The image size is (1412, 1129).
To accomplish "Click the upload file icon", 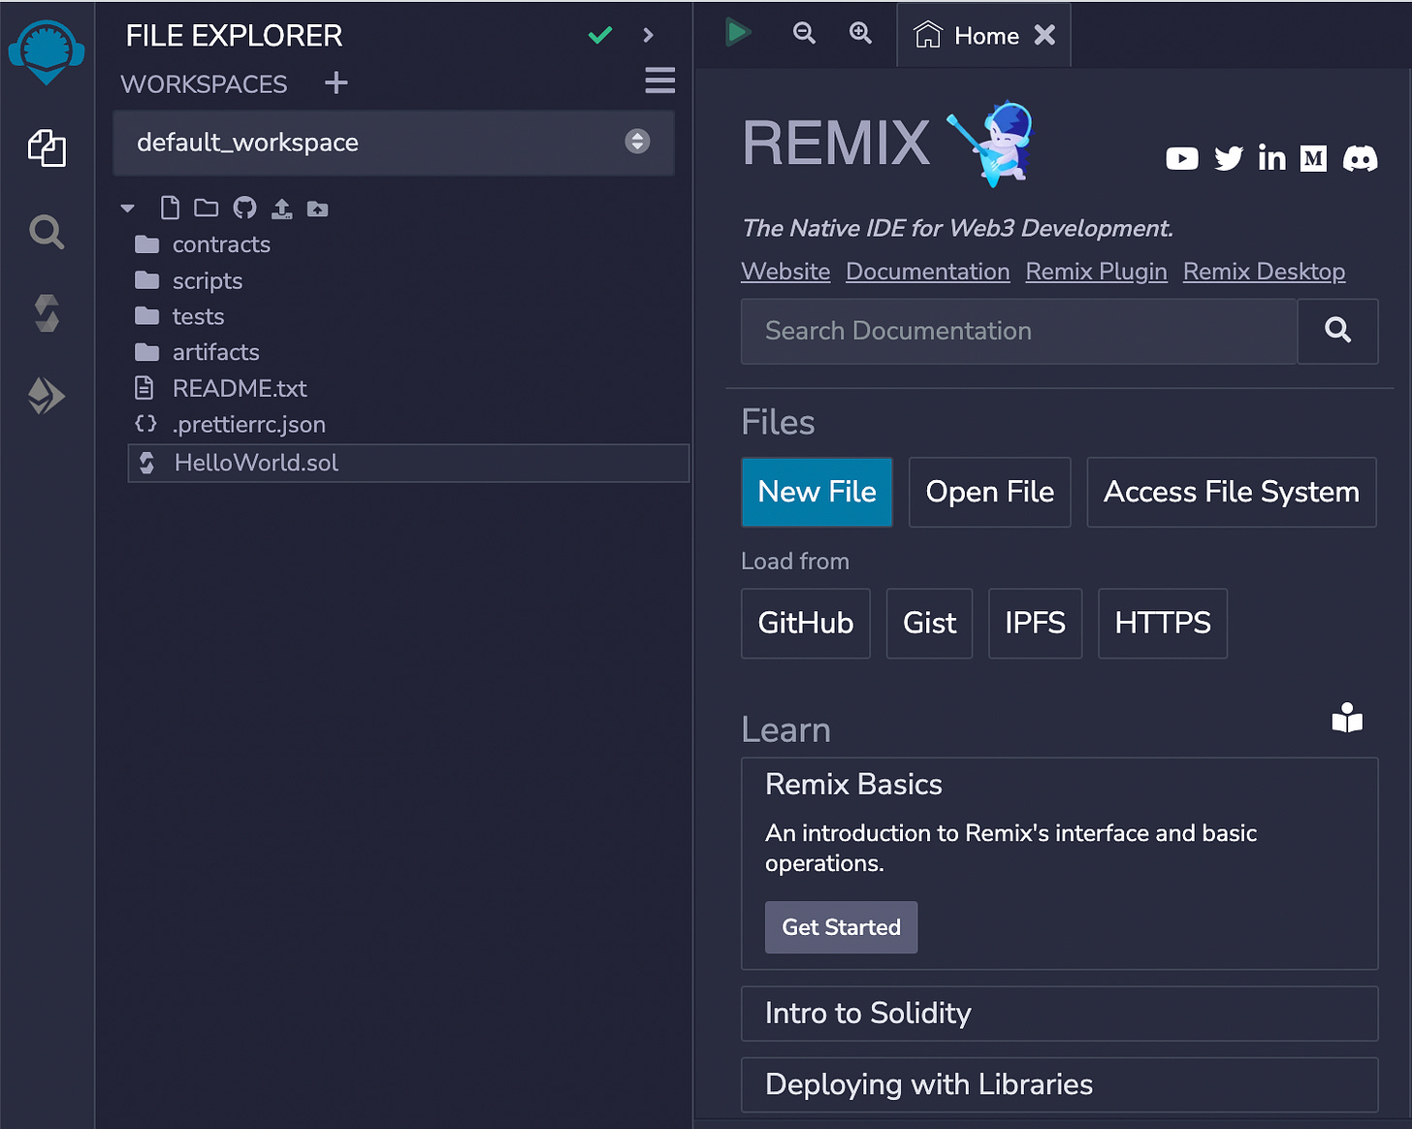I will [x=281, y=209].
